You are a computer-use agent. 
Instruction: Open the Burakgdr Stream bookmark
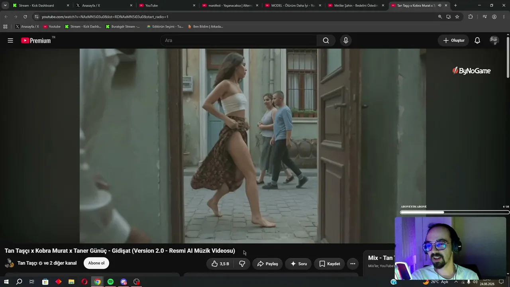123,27
